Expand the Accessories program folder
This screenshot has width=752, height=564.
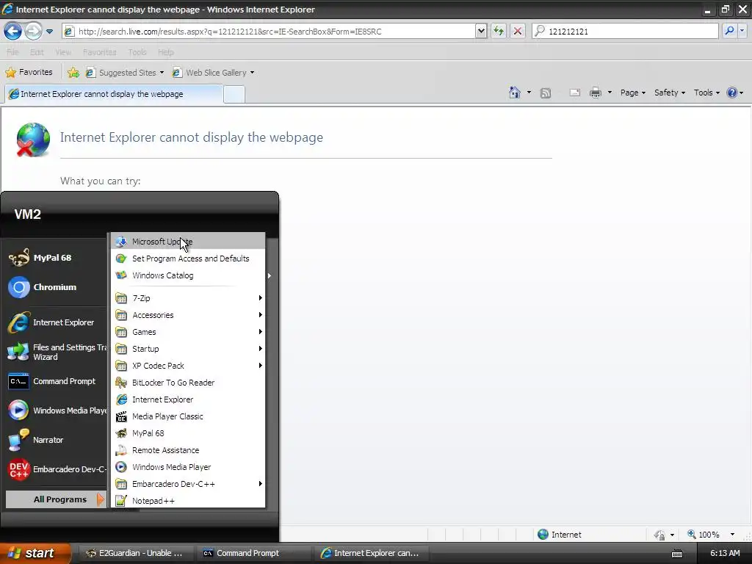188,315
